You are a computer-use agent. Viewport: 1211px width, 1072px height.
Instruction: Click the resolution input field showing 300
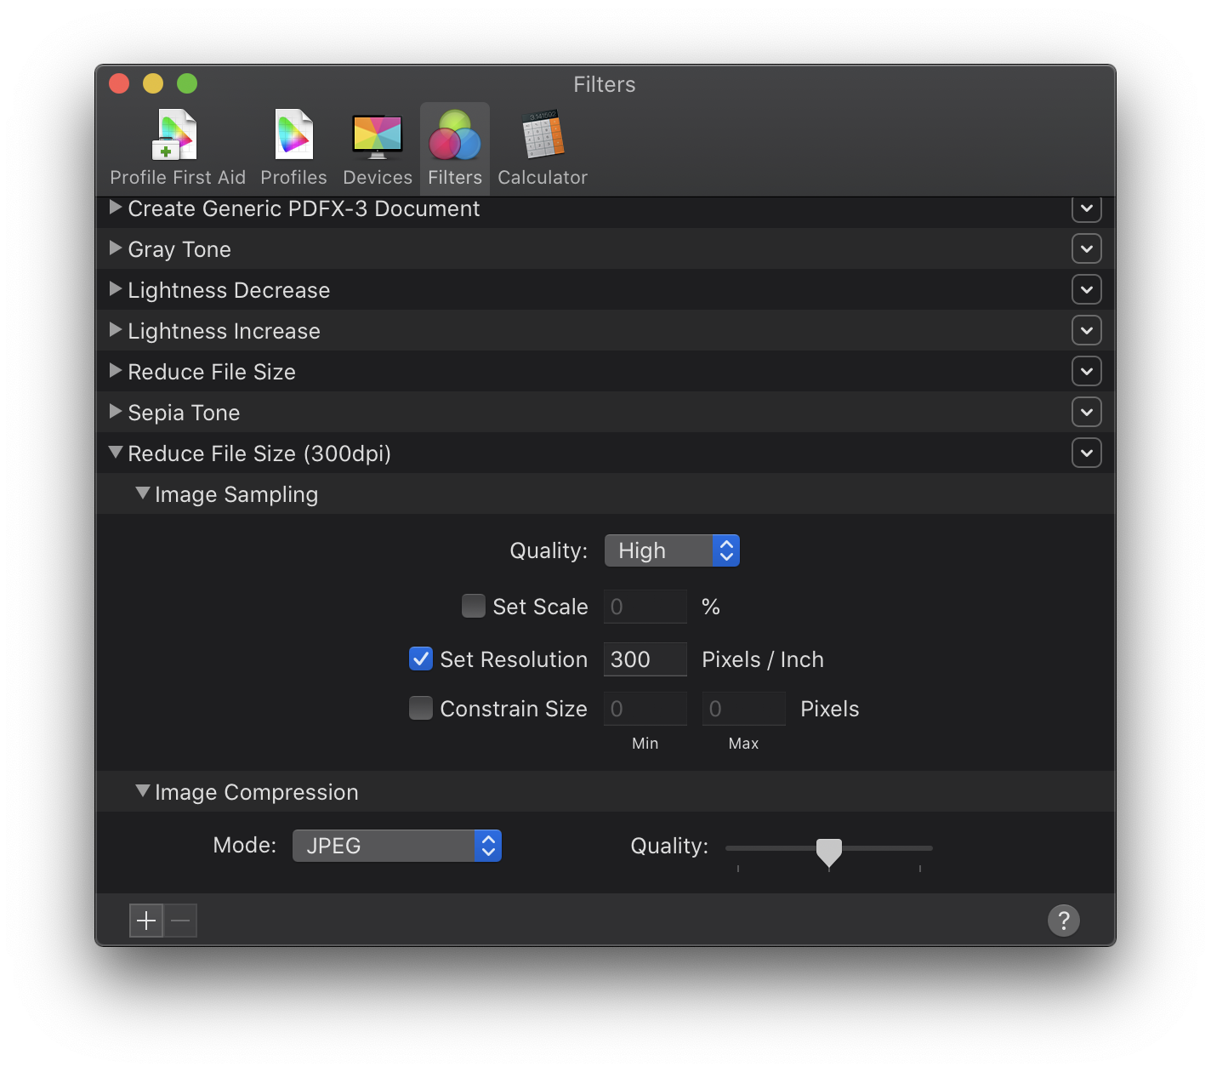pos(645,659)
